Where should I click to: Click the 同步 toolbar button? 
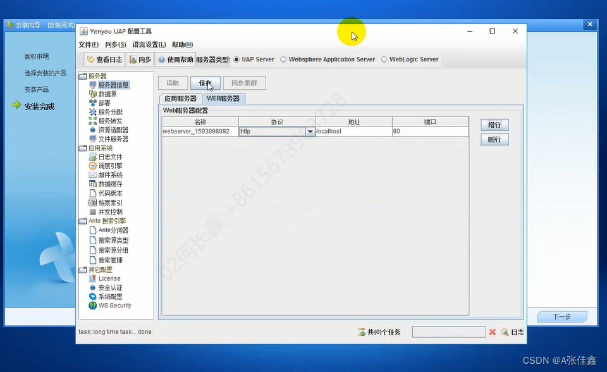(x=140, y=59)
